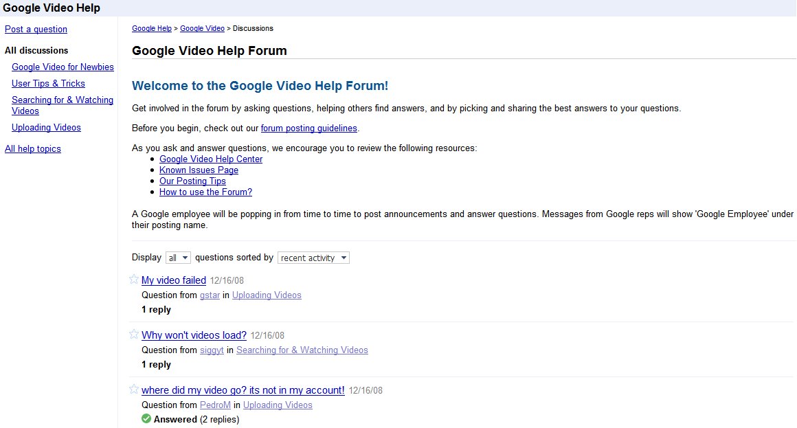Read the forum posting guidelines
This screenshot has height=428, width=797.
(x=309, y=128)
